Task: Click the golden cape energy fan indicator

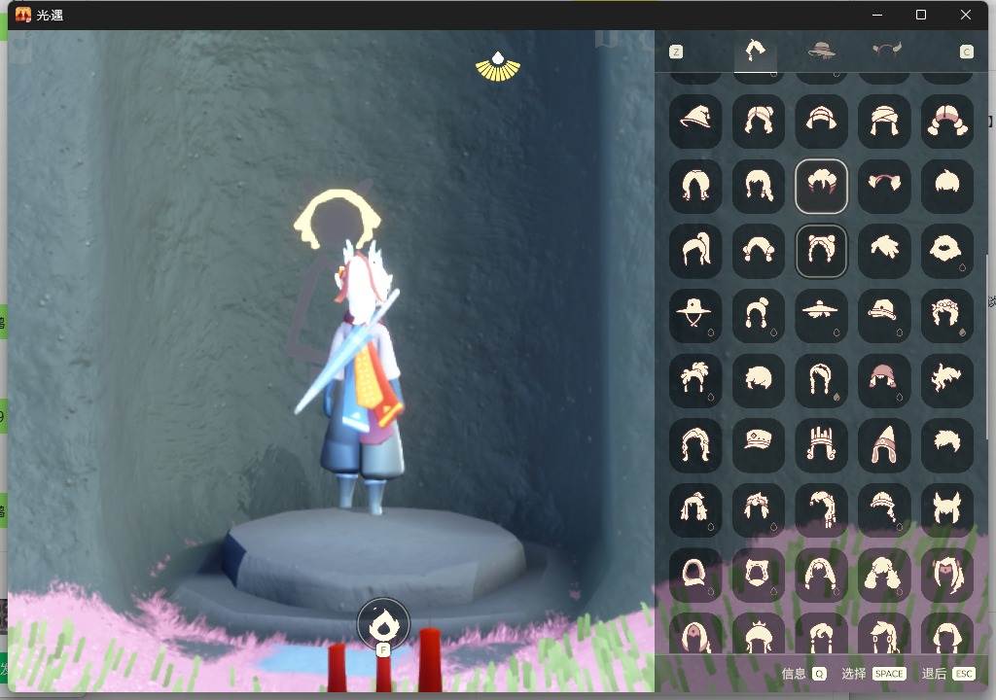Action: click(498, 67)
